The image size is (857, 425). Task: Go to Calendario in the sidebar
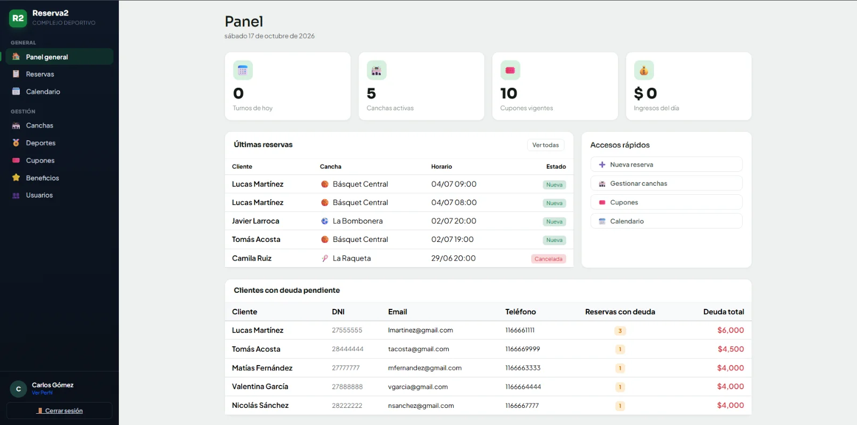[x=59, y=92]
